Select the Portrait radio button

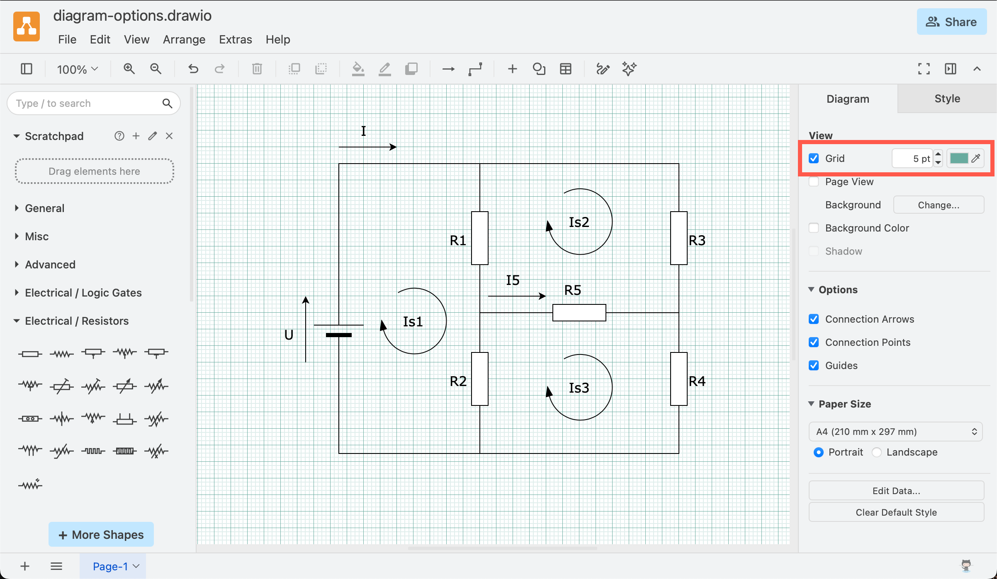tap(819, 452)
